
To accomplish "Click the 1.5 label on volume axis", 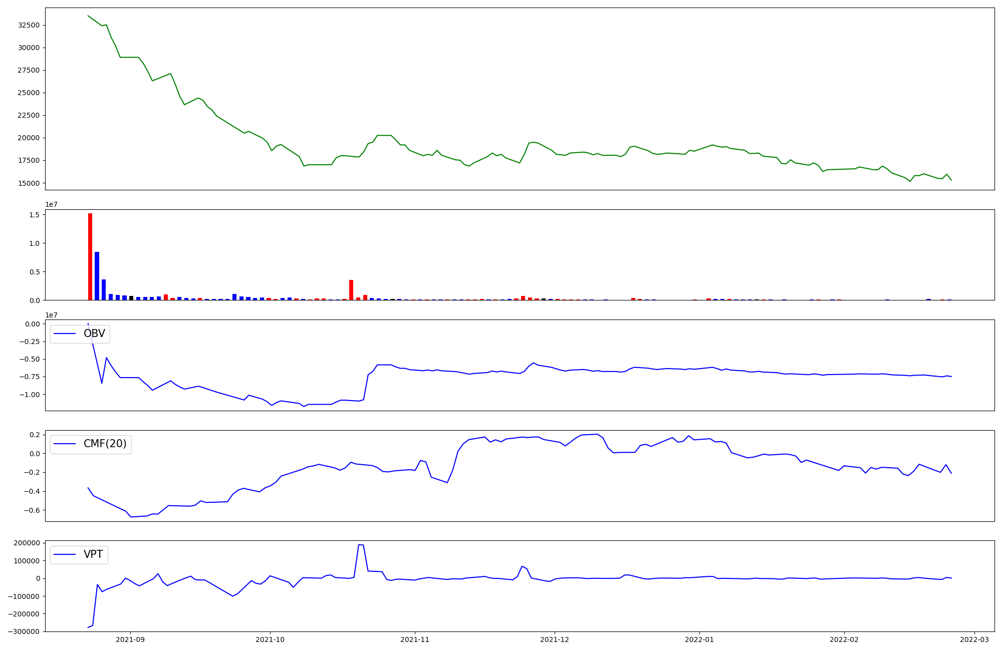I will click(34, 215).
